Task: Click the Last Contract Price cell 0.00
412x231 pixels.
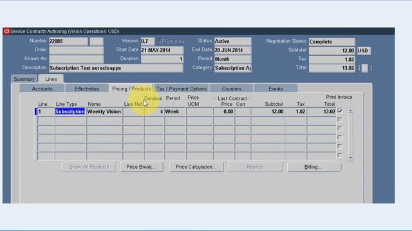Action: tap(223, 112)
